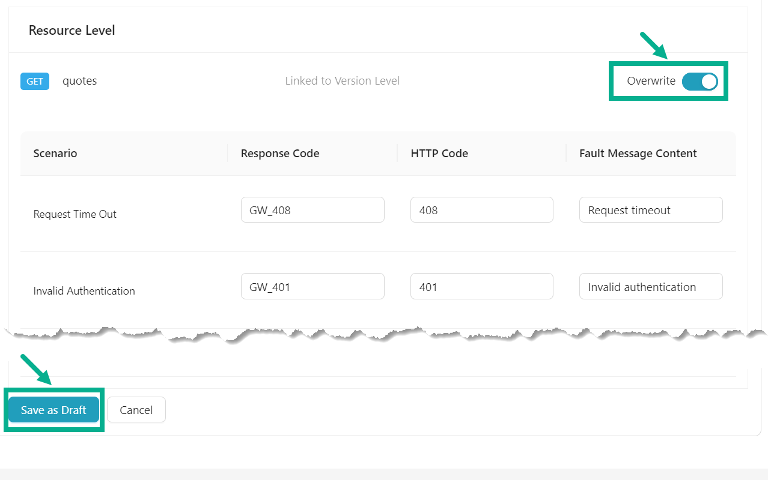
Task: Click the Save as Draft button
Action: [53, 410]
